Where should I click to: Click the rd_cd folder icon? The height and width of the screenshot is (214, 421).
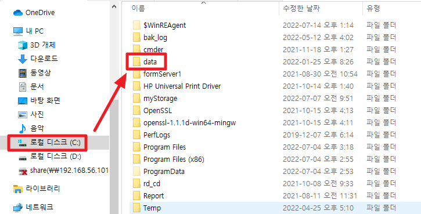136,183
